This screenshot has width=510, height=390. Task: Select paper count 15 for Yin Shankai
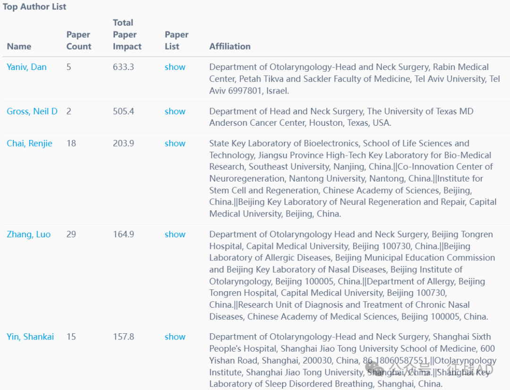tap(71, 337)
